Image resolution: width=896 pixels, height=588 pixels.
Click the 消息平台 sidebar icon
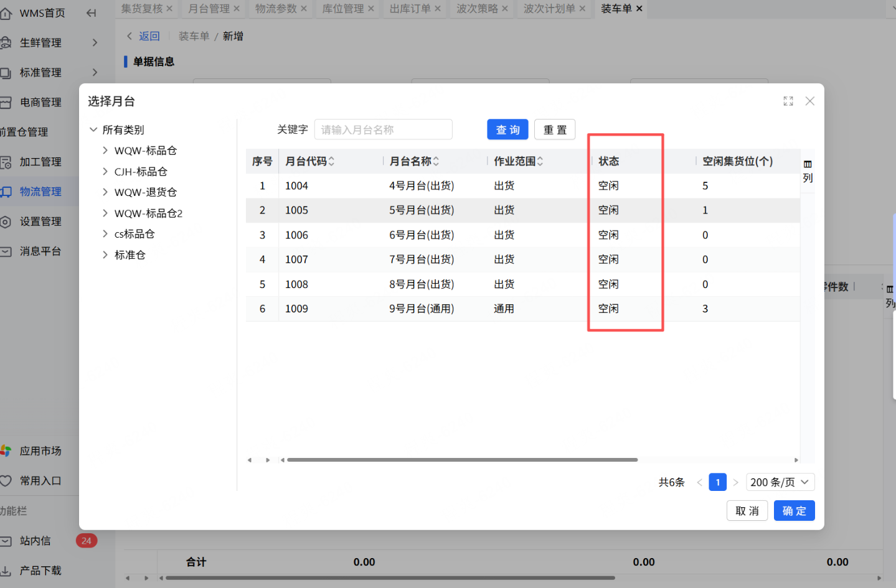pyautogui.click(x=6, y=252)
